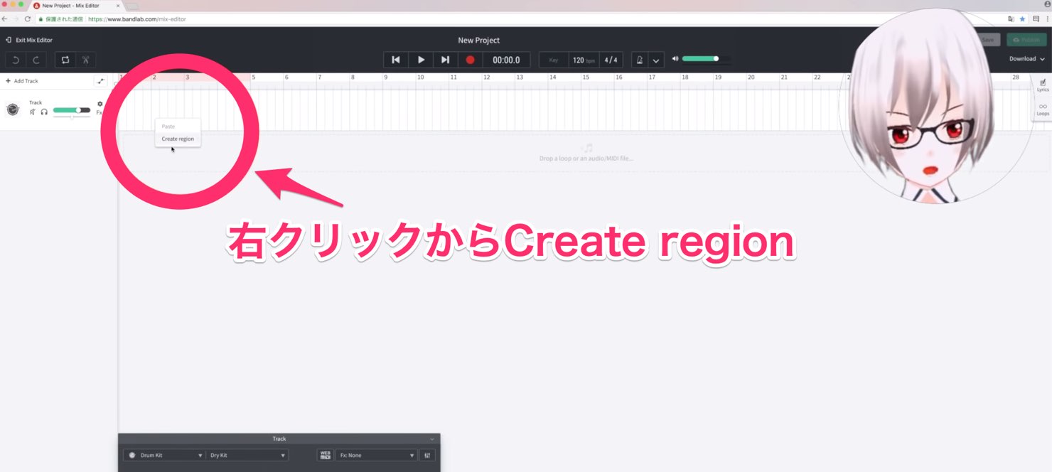Click bar 17 on the timeline ruler
Image resolution: width=1052 pixels, height=472 pixels.
[651, 77]
